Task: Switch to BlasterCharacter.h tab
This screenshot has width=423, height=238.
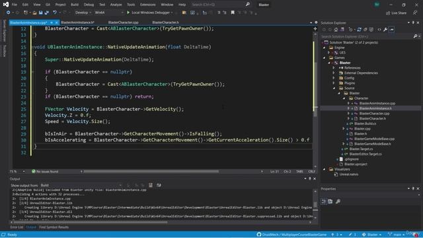Action: click(x=165, y=22)
